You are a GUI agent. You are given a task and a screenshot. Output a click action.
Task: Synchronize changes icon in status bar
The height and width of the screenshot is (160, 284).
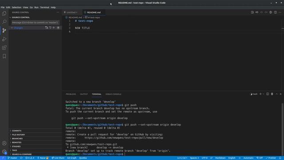pyautogui.click(x=21, y=158)
